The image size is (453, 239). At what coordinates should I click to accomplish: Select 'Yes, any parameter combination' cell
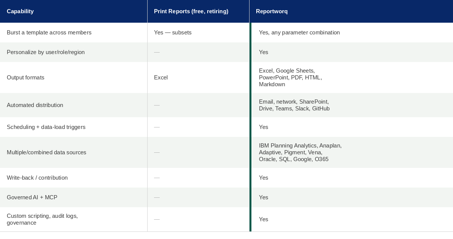point(299,33)
